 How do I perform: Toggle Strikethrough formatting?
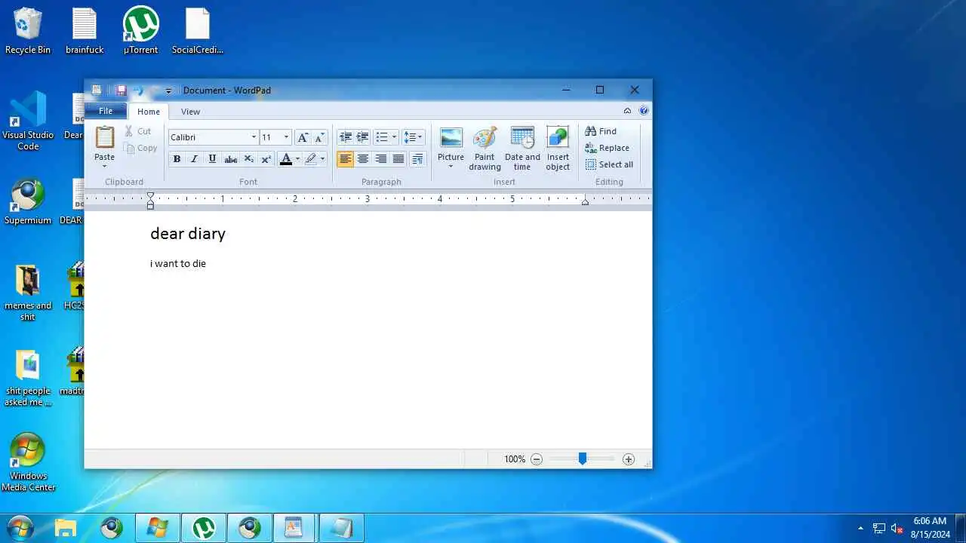coord(231,159)
